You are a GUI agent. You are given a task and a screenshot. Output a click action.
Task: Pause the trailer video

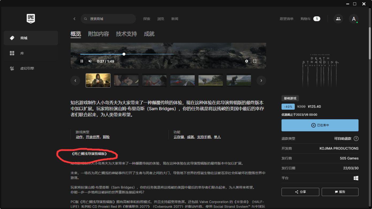pyautogui.click(x=82, y=61)
